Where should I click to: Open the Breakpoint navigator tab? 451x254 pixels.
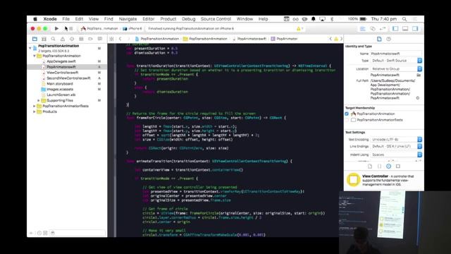90,39
